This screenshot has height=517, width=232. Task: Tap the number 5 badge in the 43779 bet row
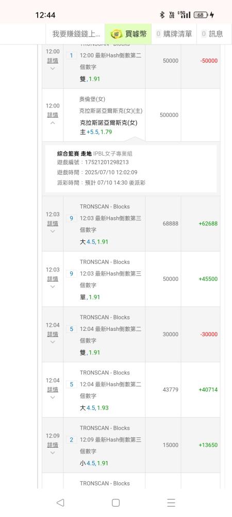tap(71, 385)
